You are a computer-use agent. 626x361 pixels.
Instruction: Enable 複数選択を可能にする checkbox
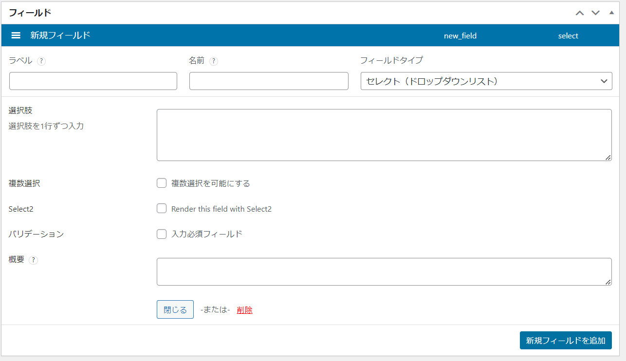coord(162,183)
